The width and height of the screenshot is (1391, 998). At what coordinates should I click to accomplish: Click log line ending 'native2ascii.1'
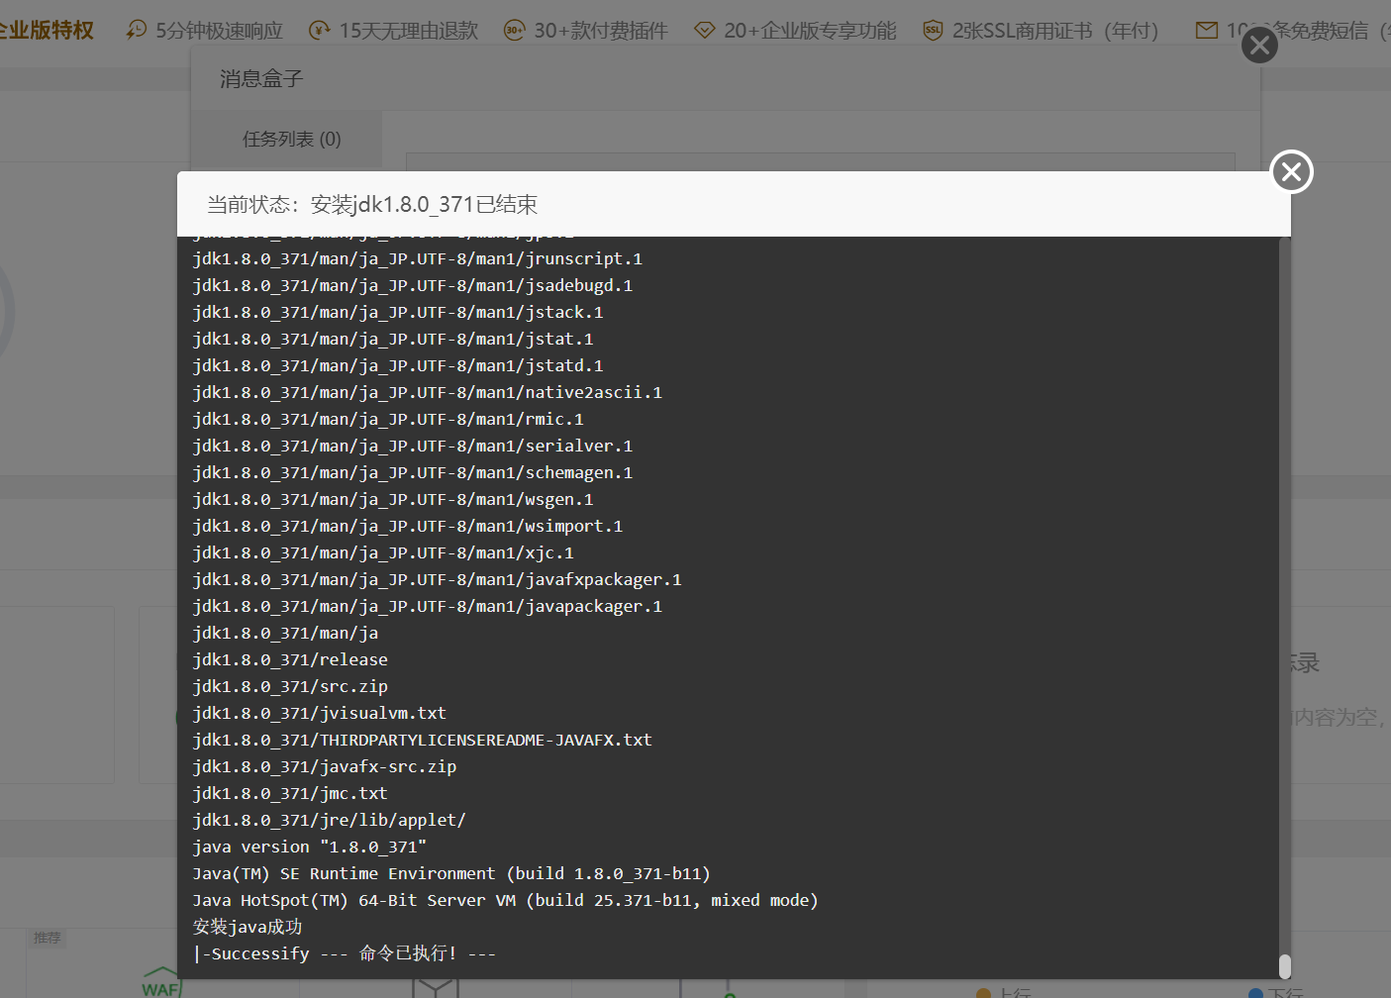[x=427, y=393]
